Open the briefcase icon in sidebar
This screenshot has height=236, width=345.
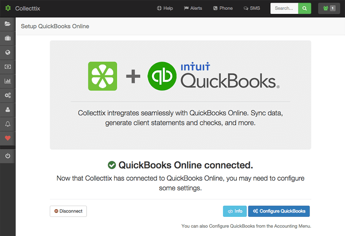click(x=8, y=38)
